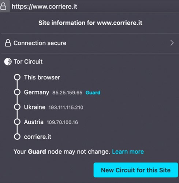Click New Circuit for this Site button
The image size is (179, 183).
[x=136, y=170]
